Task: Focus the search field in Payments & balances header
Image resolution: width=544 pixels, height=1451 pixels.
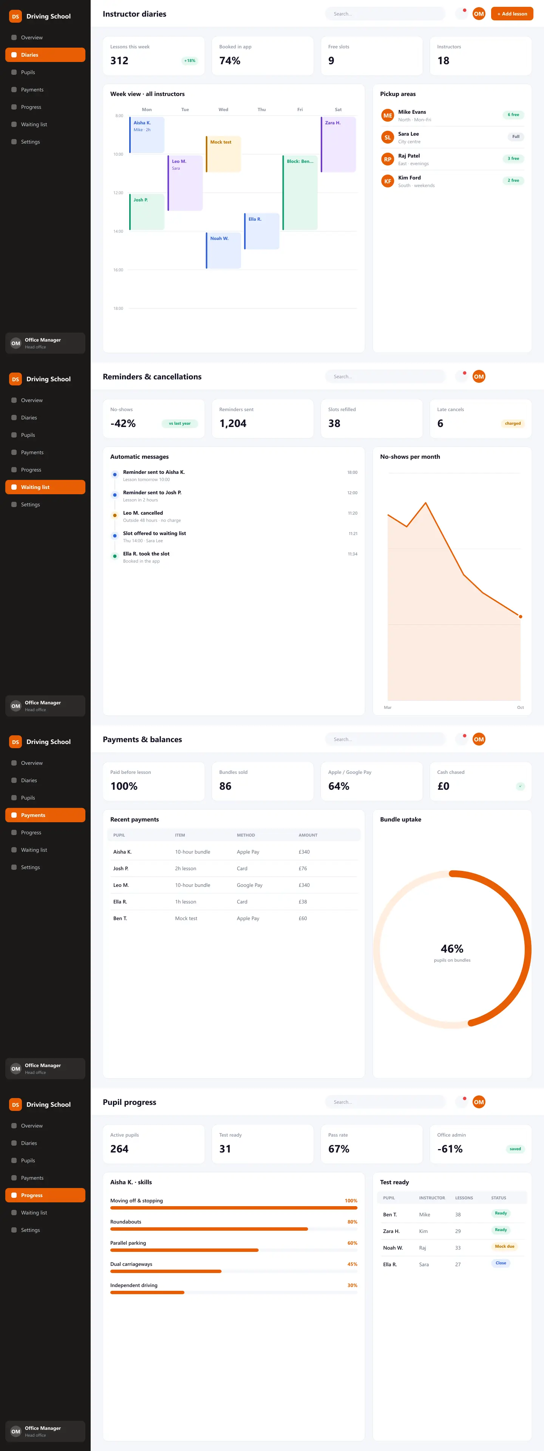Action: click(385, 739)
